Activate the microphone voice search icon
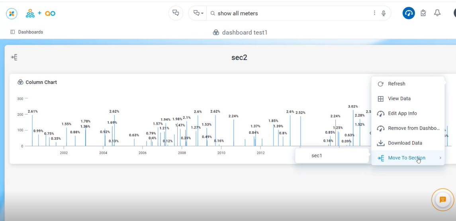456x221 pixels. coord(384,13)
